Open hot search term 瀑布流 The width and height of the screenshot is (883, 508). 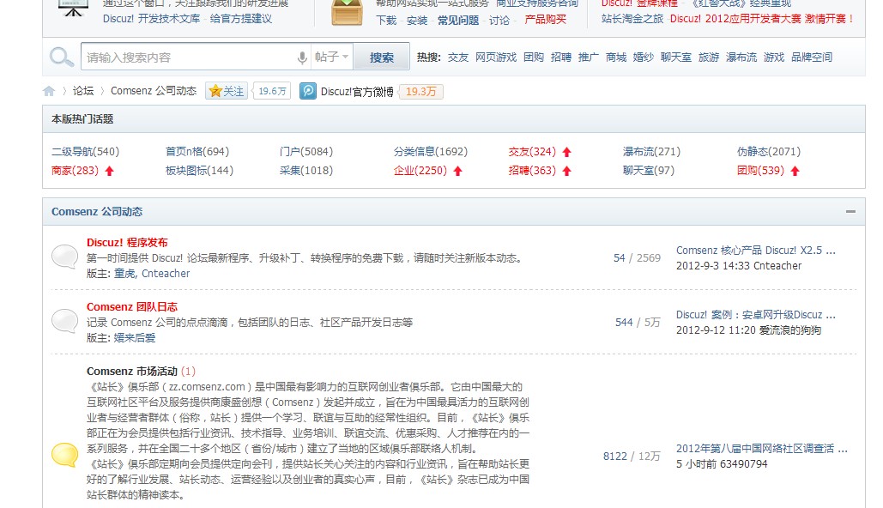click(741, 57)
